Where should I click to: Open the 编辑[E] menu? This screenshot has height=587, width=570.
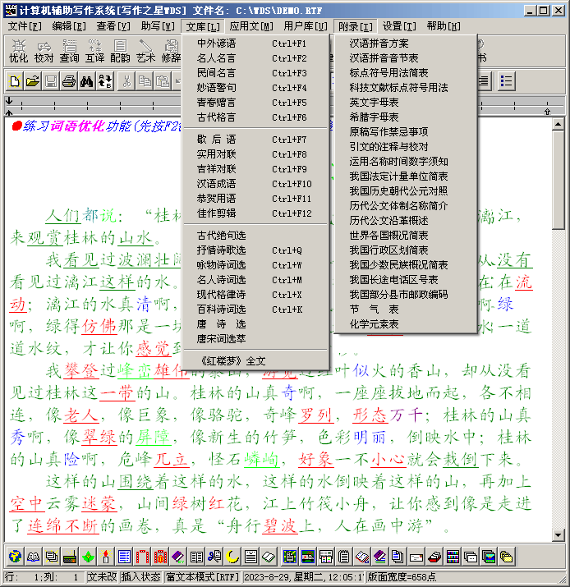(x=69, y=26)
